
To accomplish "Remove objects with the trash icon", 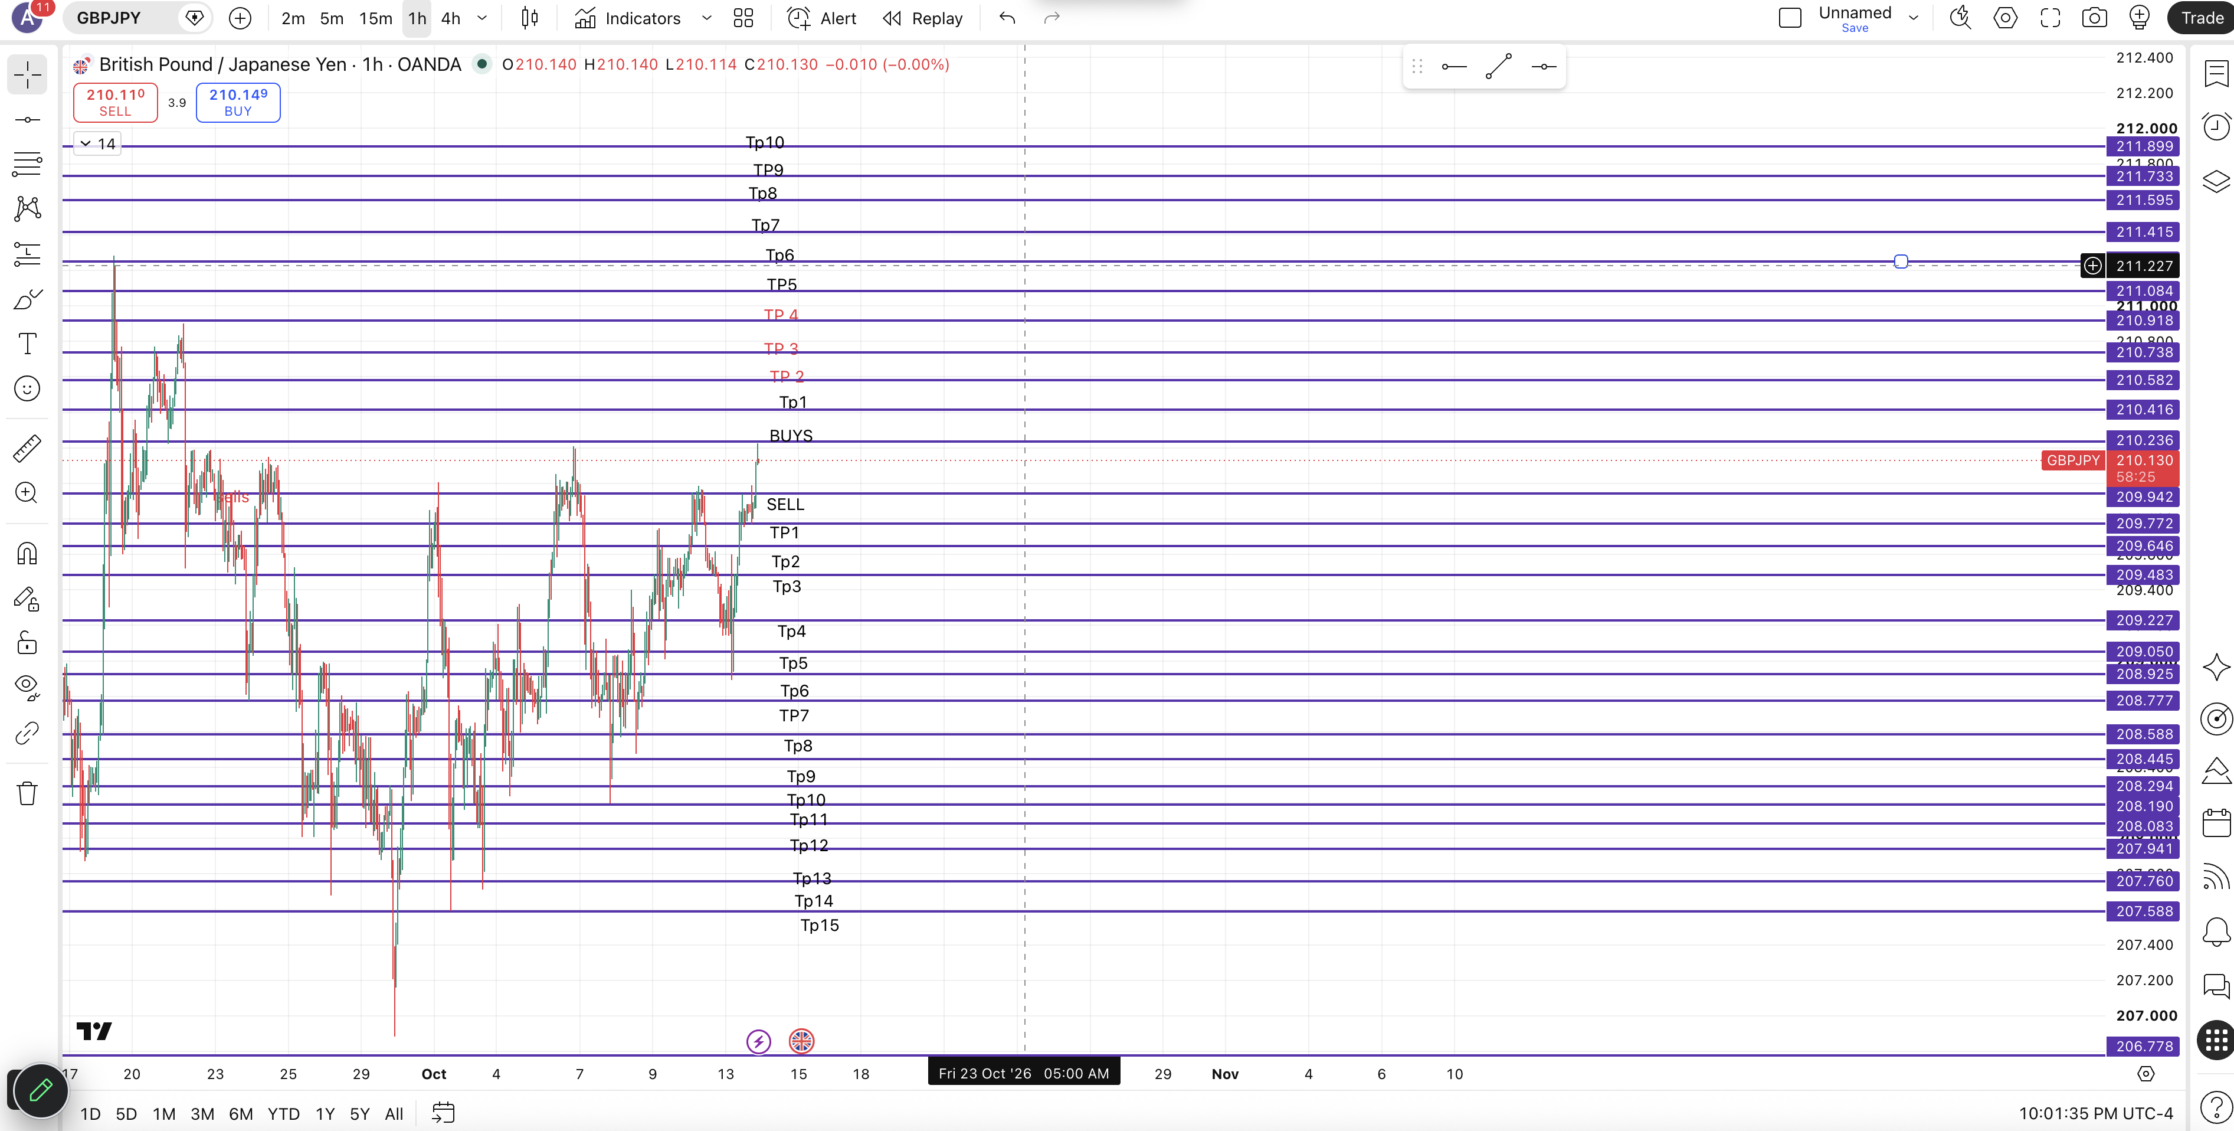I will (27, 793).
